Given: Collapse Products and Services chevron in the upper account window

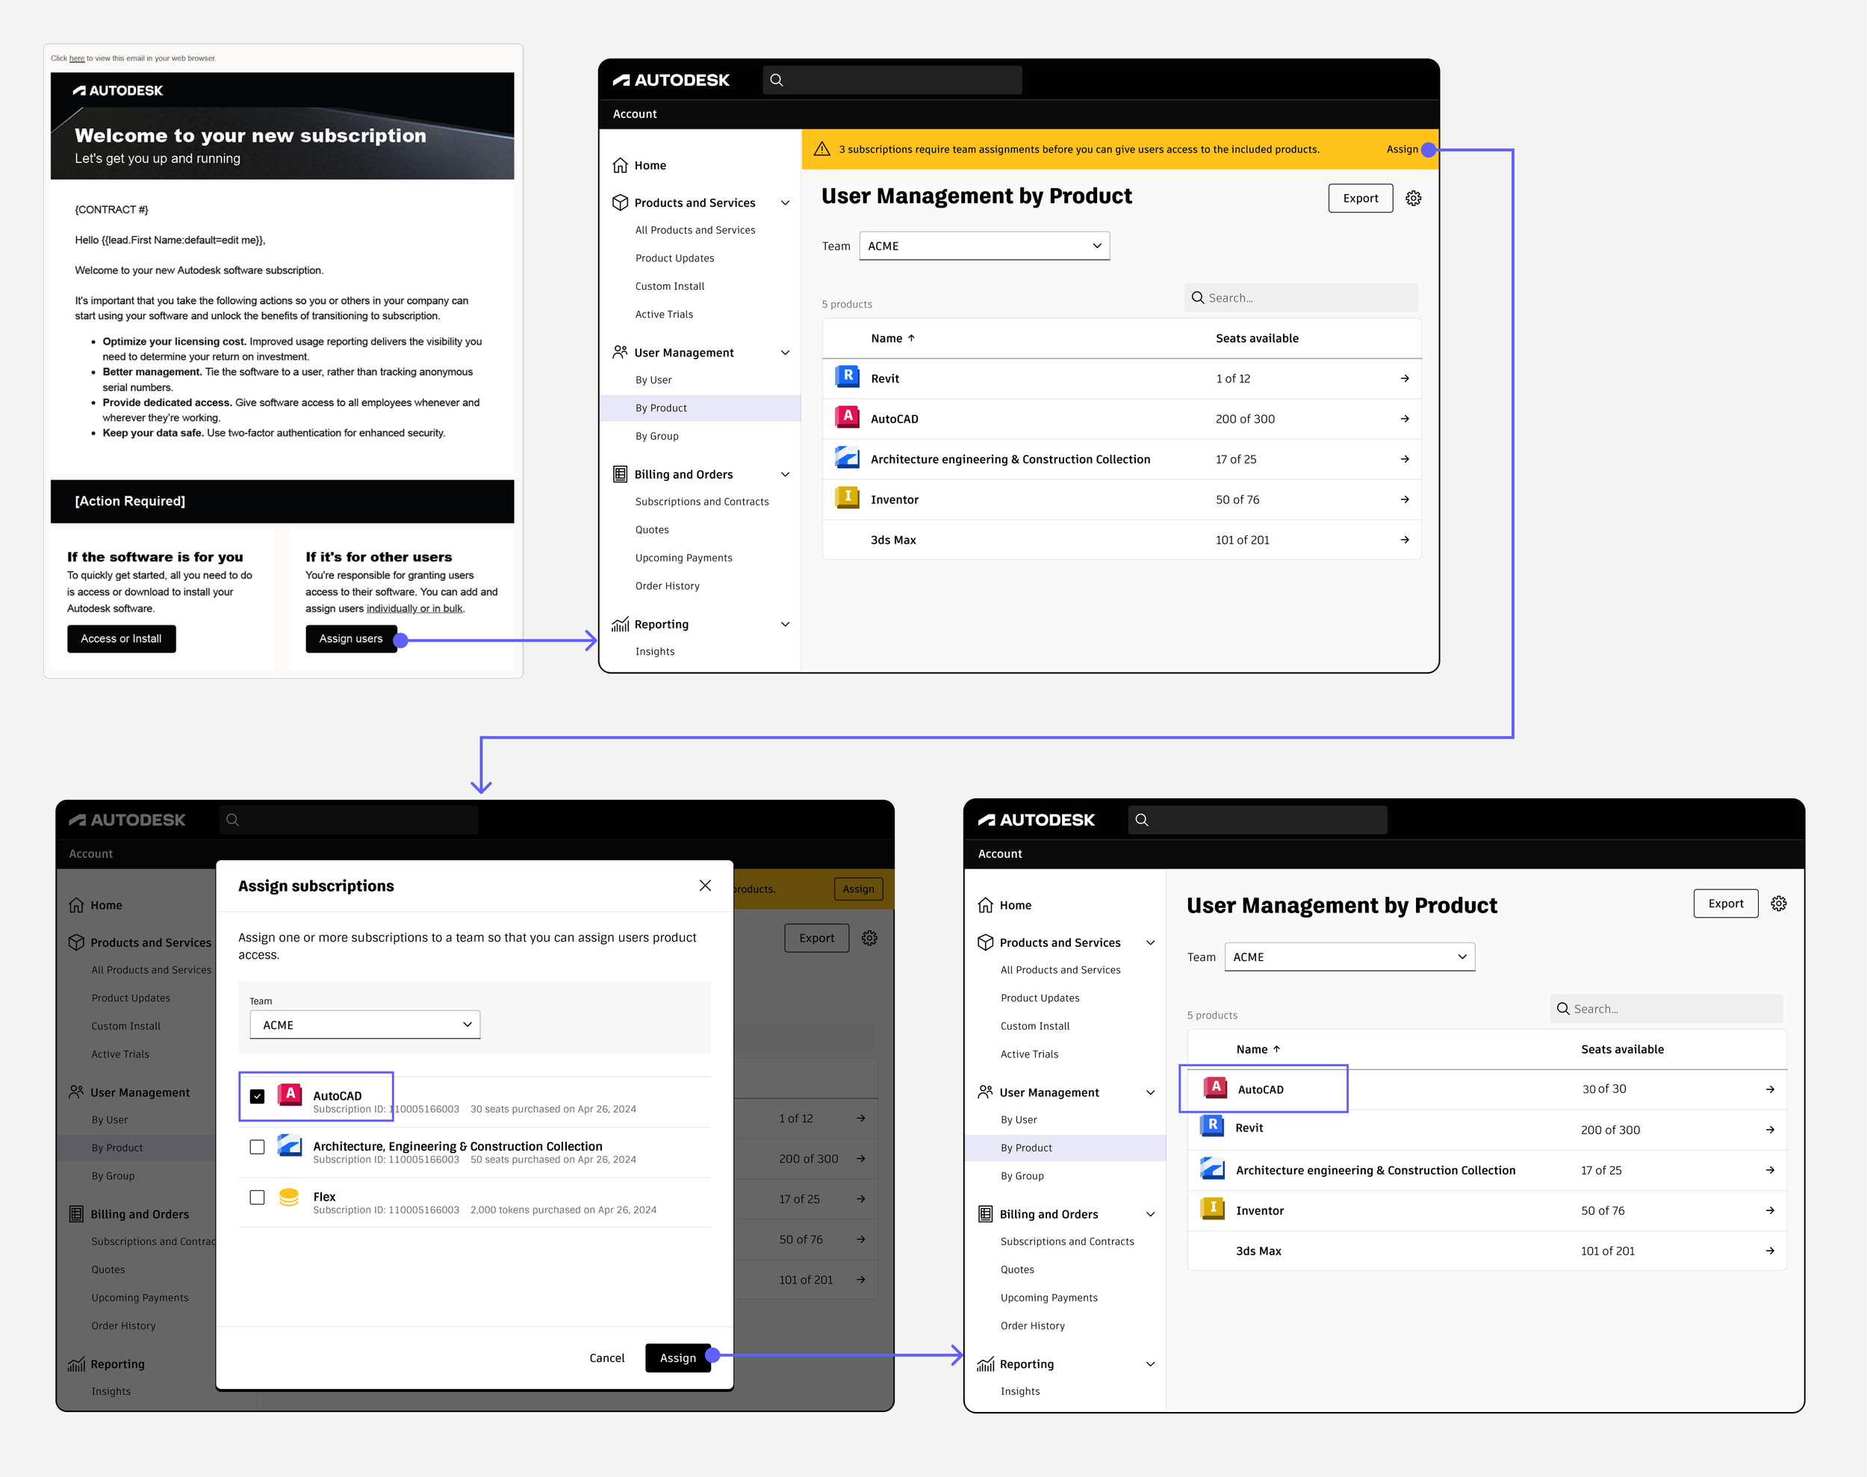Looking at the screenshot, I should [x=785, y=203].
